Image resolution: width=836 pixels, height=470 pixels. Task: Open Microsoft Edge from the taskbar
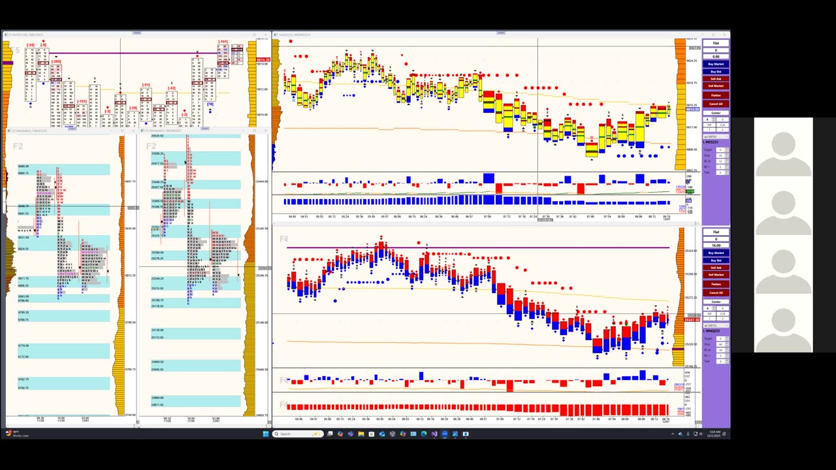[x=424, y=433]
